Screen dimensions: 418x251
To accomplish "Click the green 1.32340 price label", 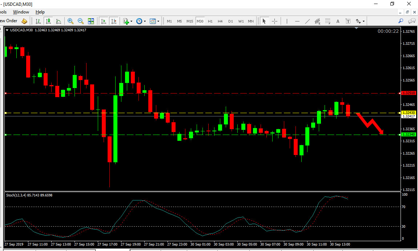I will [409, 135].
